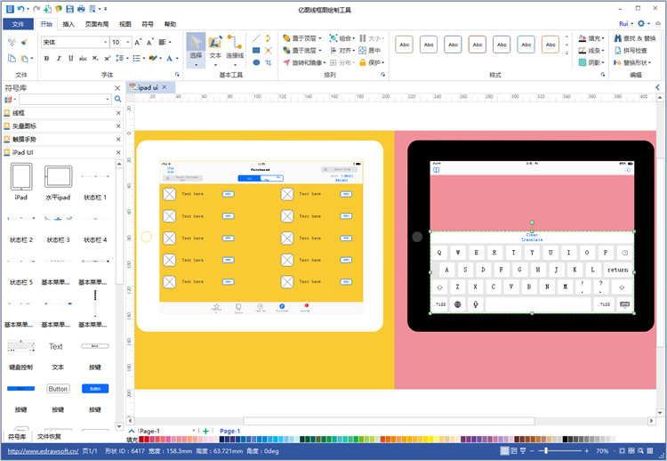Click the add page plus icon
Image resolution: width=667 pixels, height=461 pixels.
click(206, 431)
